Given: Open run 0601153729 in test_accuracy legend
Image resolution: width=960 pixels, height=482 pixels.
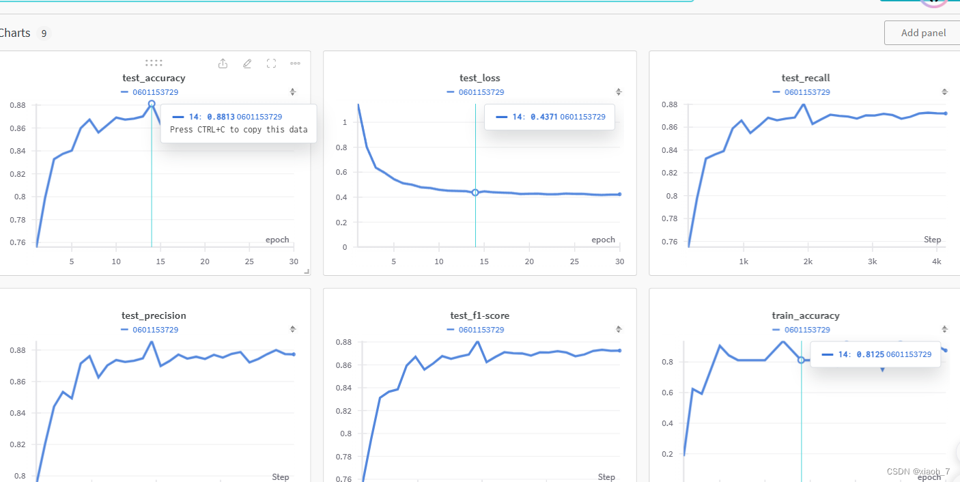Looking at the screenshot, I should (x=156, y=92).
